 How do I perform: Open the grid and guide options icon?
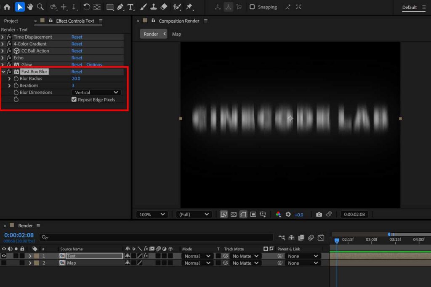(263, 215)
